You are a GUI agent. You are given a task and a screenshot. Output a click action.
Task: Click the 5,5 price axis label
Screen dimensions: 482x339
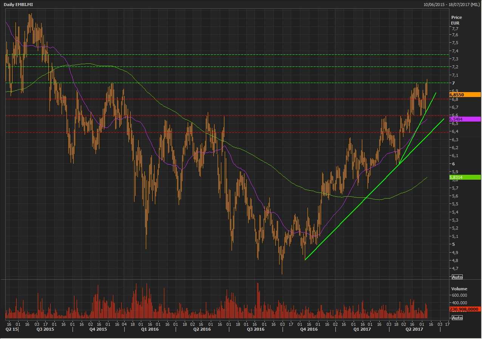coord(455,204)
